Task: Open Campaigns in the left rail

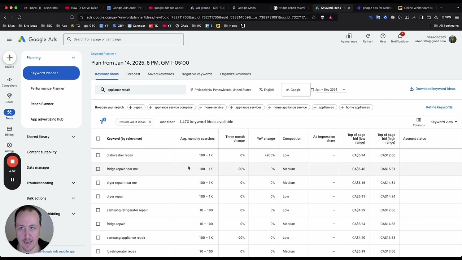Action: (x=9, y=82)
